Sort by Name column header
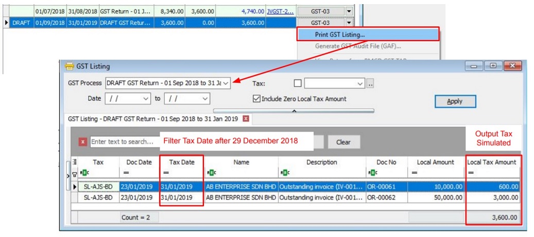 [241, 162]
